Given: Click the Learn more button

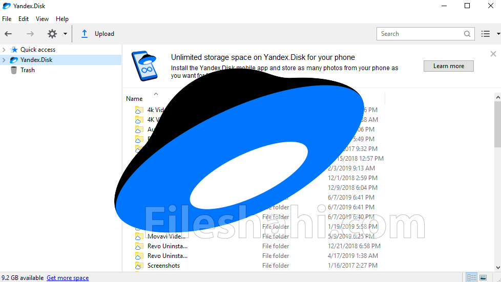Looking at the screenshot, I should tap(449, 66).
